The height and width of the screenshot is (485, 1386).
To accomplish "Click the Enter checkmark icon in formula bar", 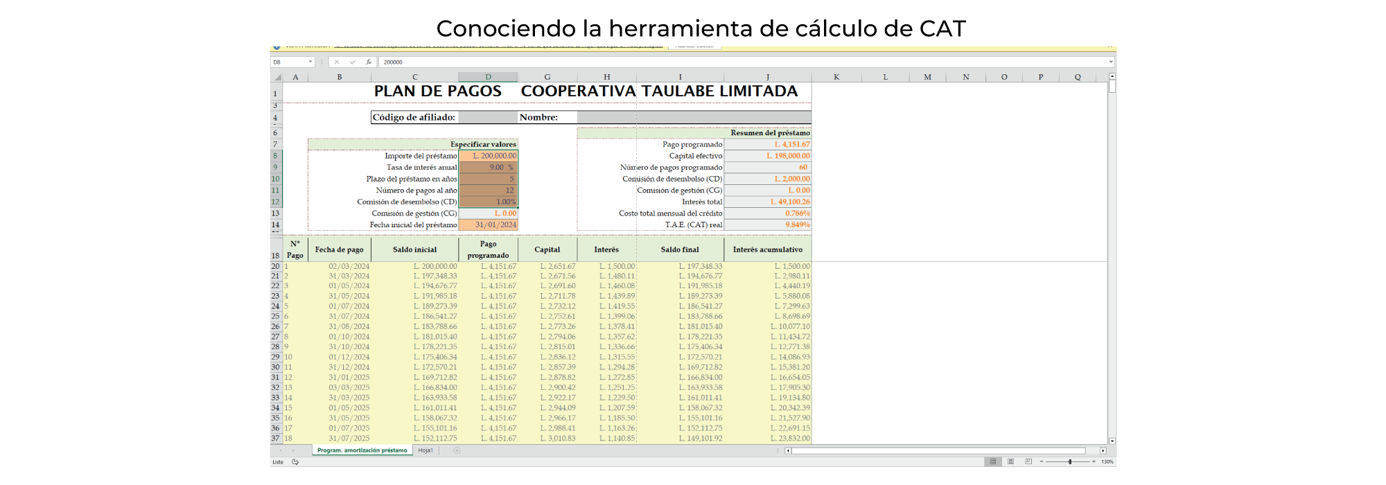I will (353, 62).
